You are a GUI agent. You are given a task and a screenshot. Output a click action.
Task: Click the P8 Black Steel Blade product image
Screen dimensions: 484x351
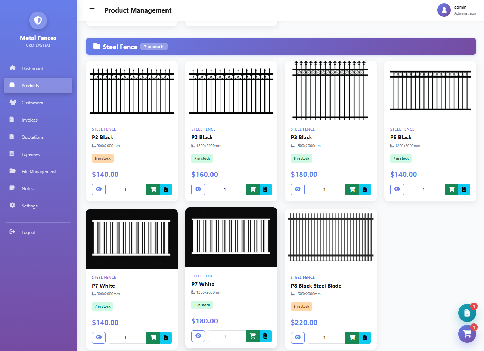[331, 238]
